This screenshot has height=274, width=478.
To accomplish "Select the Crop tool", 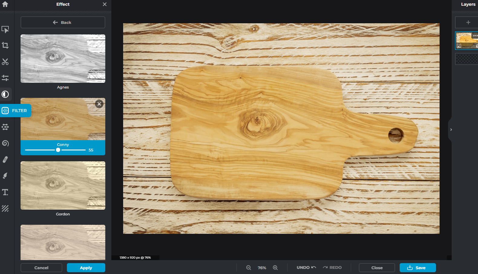I will pyautogui.click(x=5, y=45).
